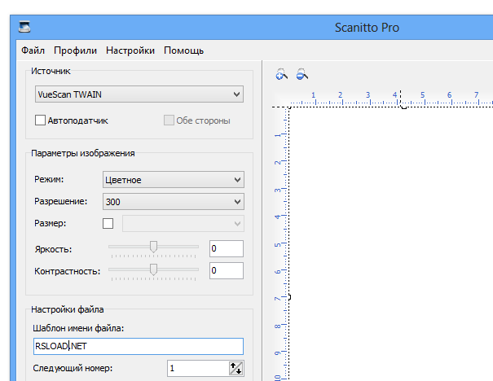Click the zoom out magnifier icon
Image resolution: width=493 pixels, height=381 pixels.
(302, 74)
